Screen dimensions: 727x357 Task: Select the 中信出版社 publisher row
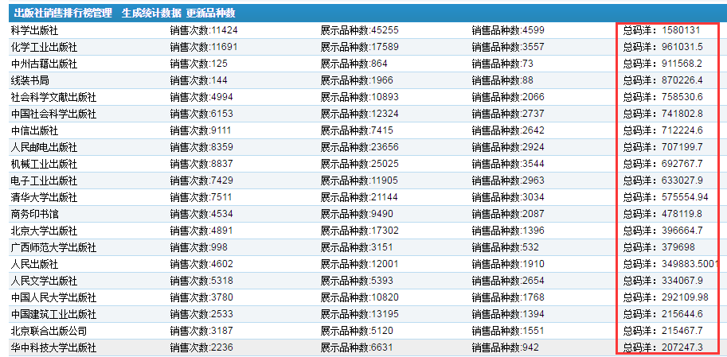click(34, 130)
